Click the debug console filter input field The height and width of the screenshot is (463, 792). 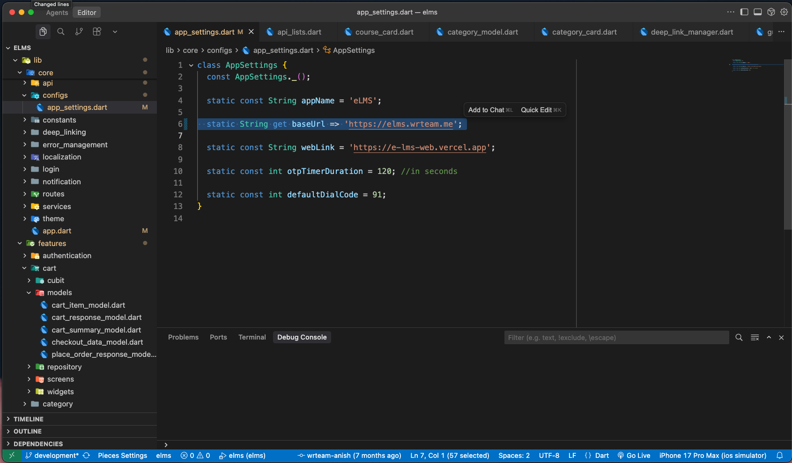click(616, 337)
